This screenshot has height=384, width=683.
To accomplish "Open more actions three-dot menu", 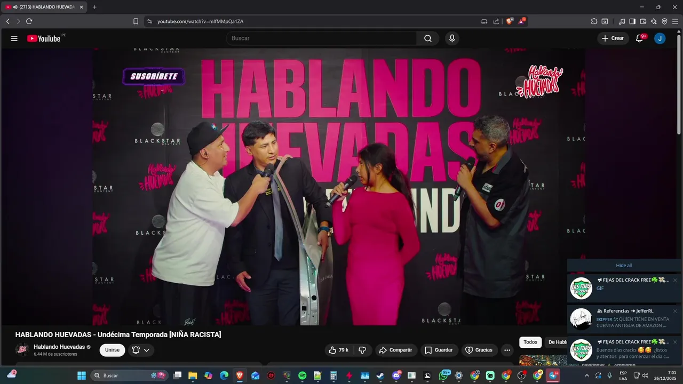I will pyautogui.click(x=507, y=350).
